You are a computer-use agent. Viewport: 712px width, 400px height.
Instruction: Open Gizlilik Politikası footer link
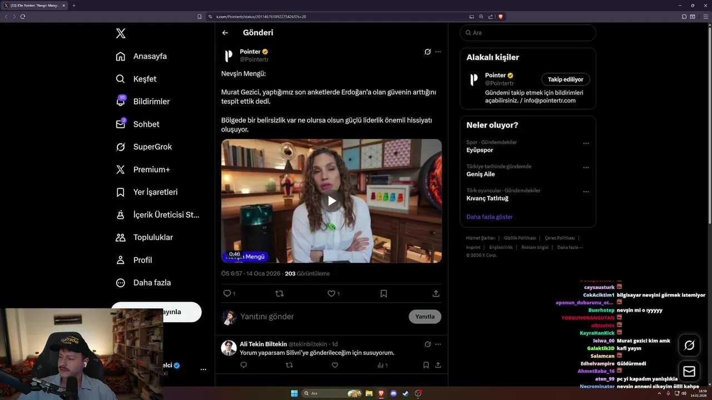pos(520,238)
